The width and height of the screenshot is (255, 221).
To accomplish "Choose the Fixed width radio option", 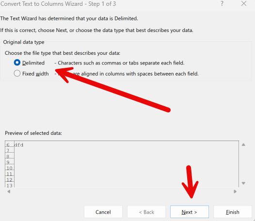I will (x=17, y=74).
